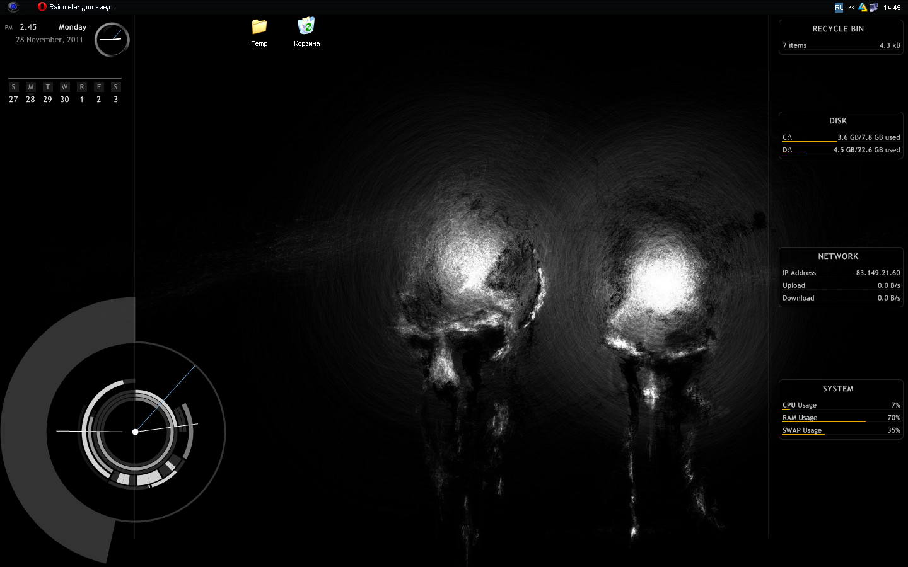Select date 29 in the calendar widget
The image size is (908, 567).
[47, 100]
